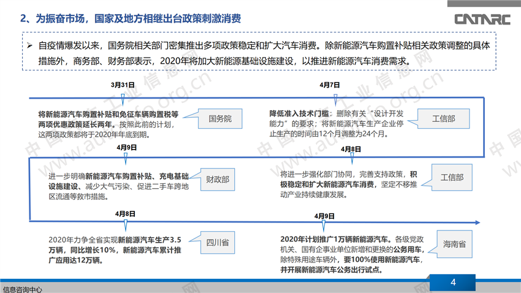Select the line 动产业持续健康发展
Screen dimensions: 521x293
tap(314, 195)
